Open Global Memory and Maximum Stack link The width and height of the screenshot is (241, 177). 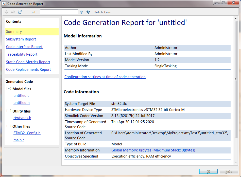pos(153,150)
